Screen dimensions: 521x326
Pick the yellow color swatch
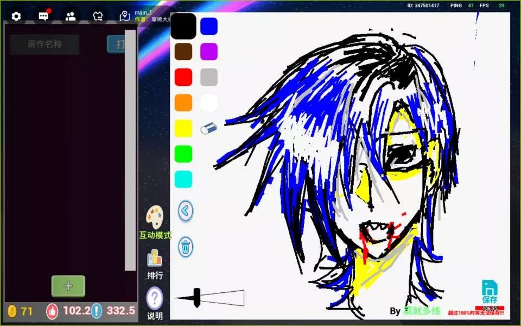coord(183,128)
